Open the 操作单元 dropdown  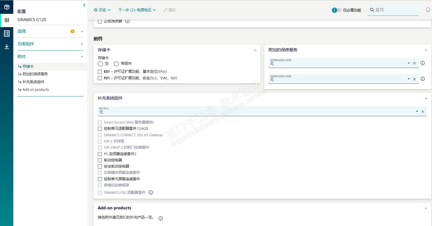417,112
